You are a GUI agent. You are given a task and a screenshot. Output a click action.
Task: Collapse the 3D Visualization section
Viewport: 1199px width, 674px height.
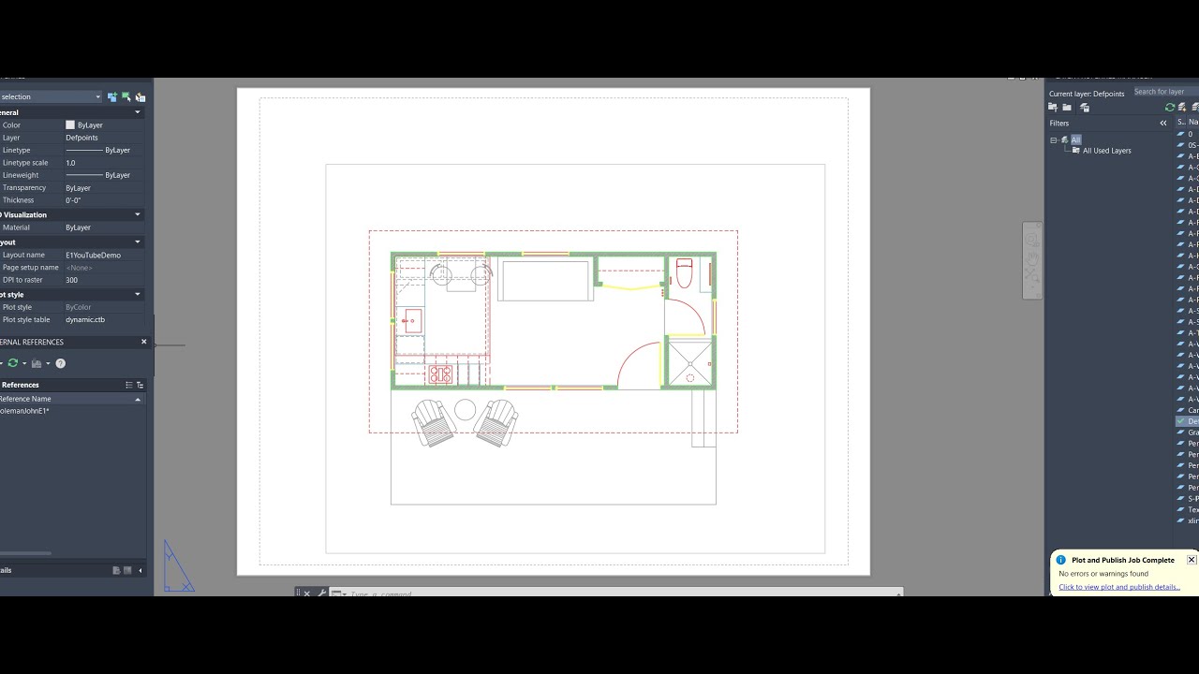138,214
